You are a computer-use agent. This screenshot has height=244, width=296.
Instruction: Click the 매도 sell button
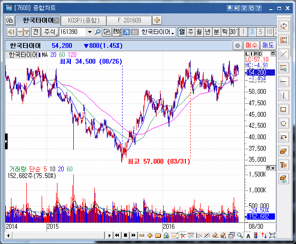(x=267, y=45)
